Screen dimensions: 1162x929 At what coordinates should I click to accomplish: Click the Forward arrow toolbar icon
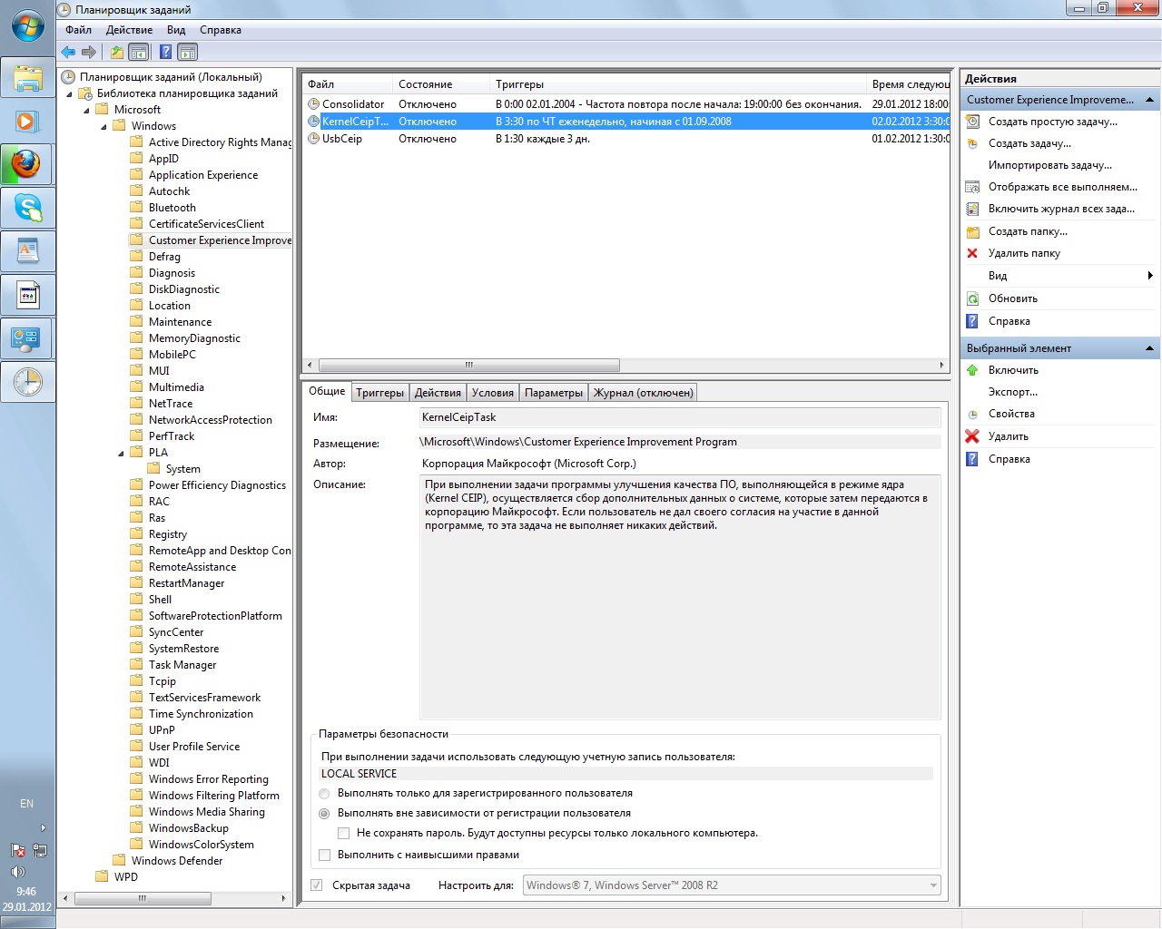click(89, 52)
